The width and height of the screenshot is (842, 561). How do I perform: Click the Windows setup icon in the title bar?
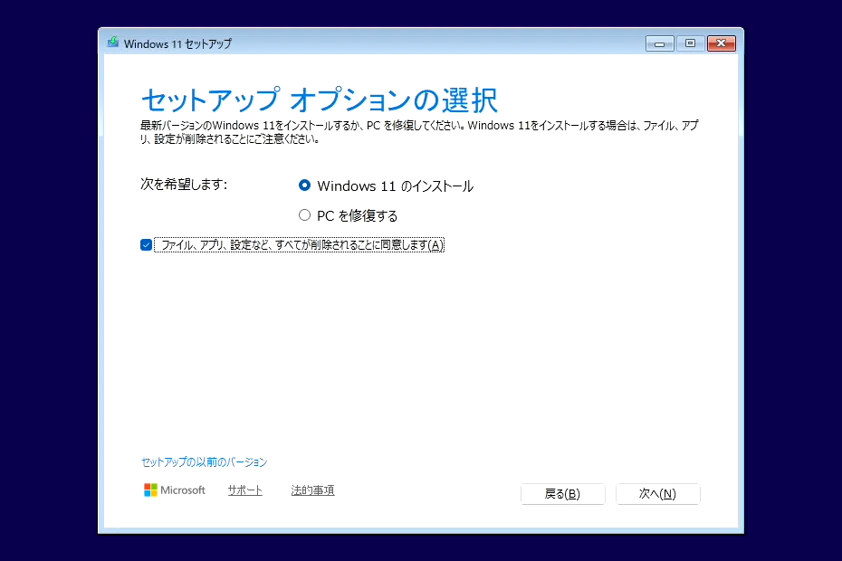pos(113,43)
